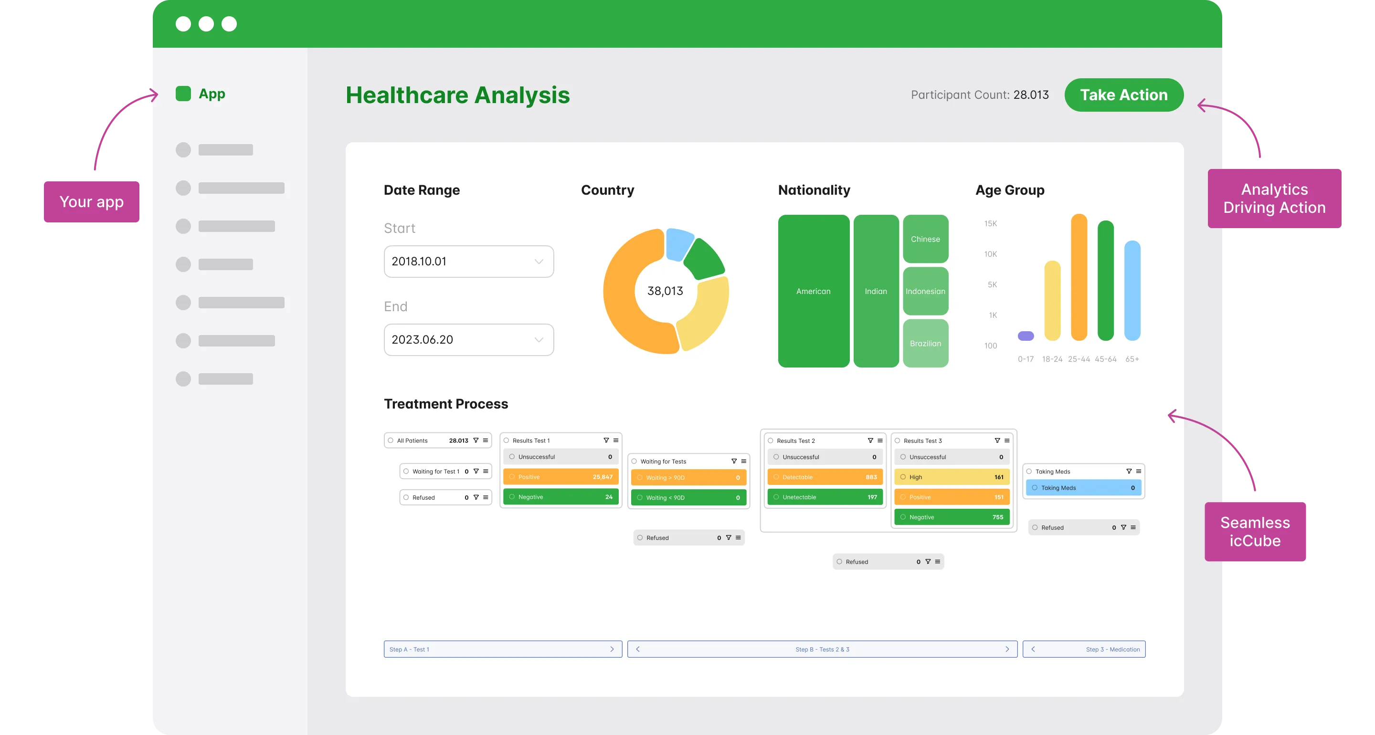Image resolution: width=1375 pixels, height=735 pixels.
Task: Click the American bar in the Nationality chart
Action: pyautogui.click(x=814, y=291)
